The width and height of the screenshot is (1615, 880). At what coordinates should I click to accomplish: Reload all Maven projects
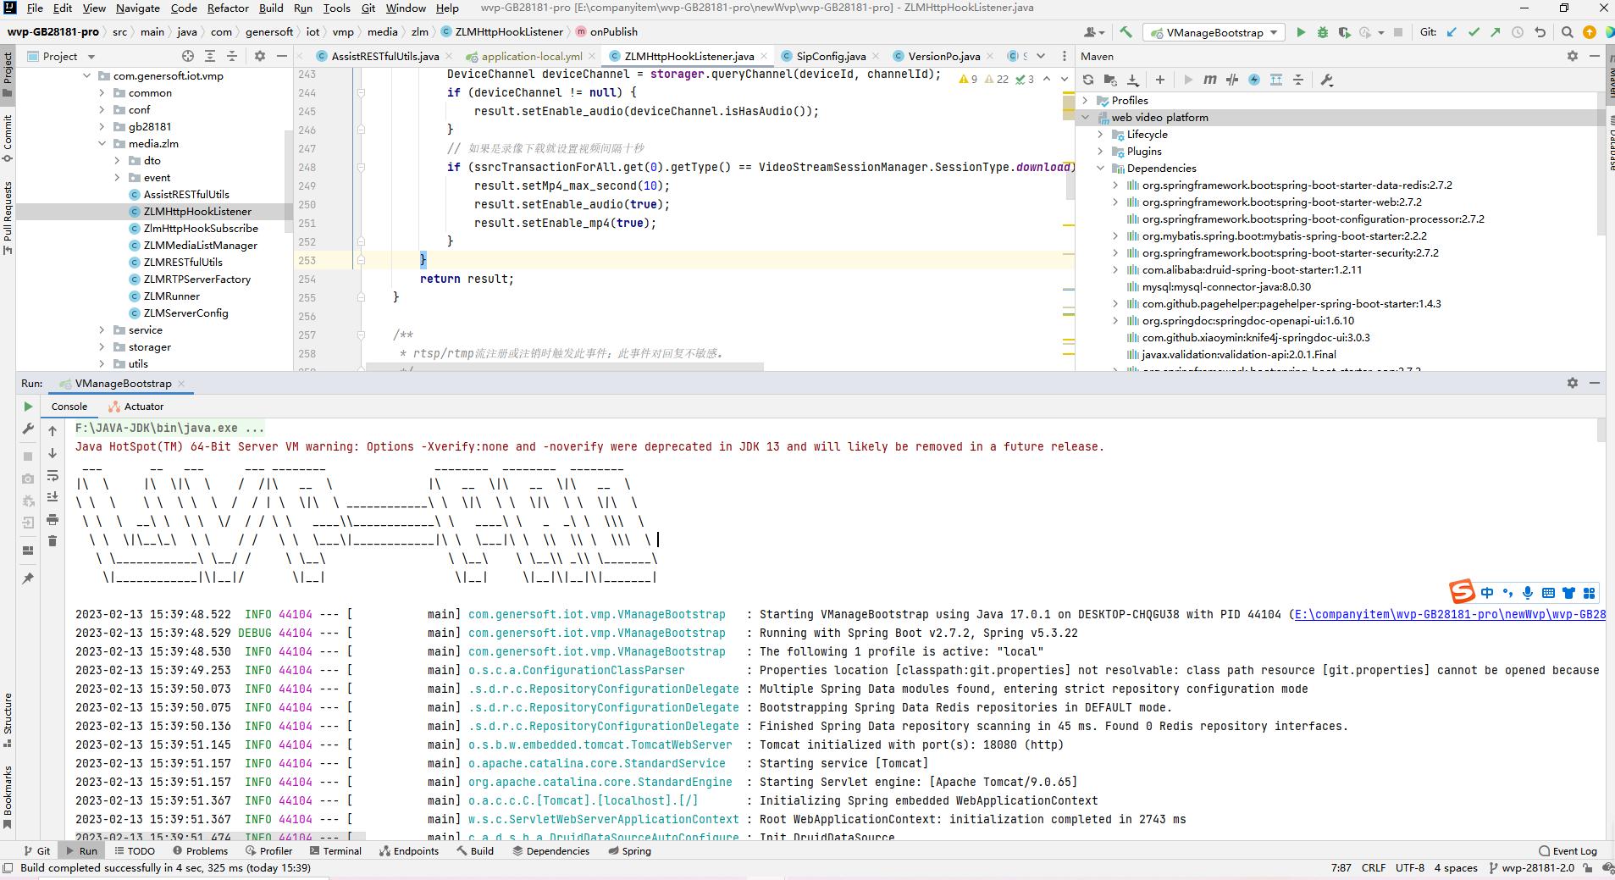(x=1088, y=80)
